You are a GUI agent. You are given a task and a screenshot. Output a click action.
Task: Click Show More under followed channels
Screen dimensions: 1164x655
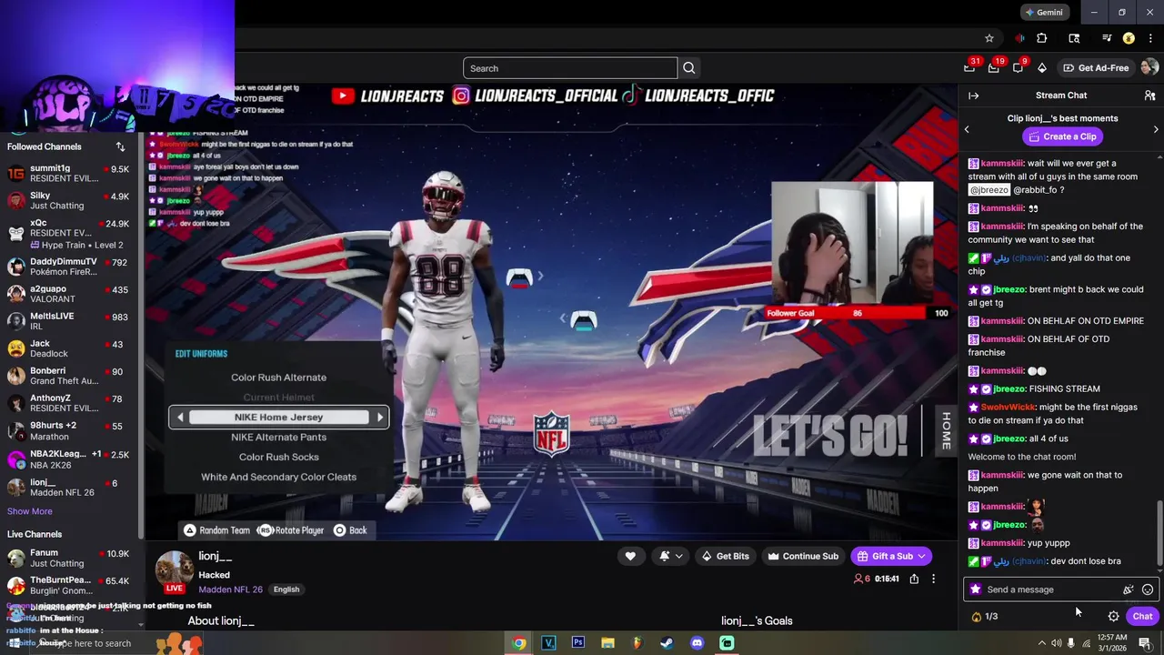pos(30,511)
